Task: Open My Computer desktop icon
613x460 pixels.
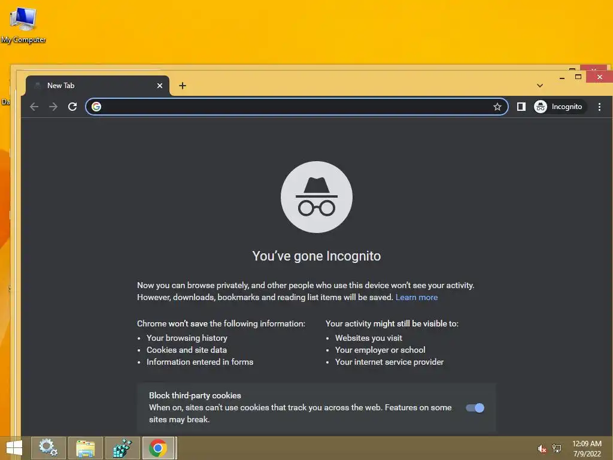Action: [23, 25]
